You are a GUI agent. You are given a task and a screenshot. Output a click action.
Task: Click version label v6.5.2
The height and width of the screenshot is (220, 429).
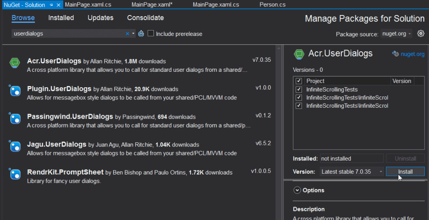click(263, 143)
